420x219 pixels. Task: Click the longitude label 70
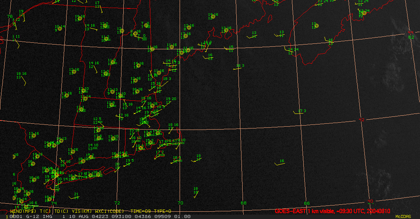point(180,203)
